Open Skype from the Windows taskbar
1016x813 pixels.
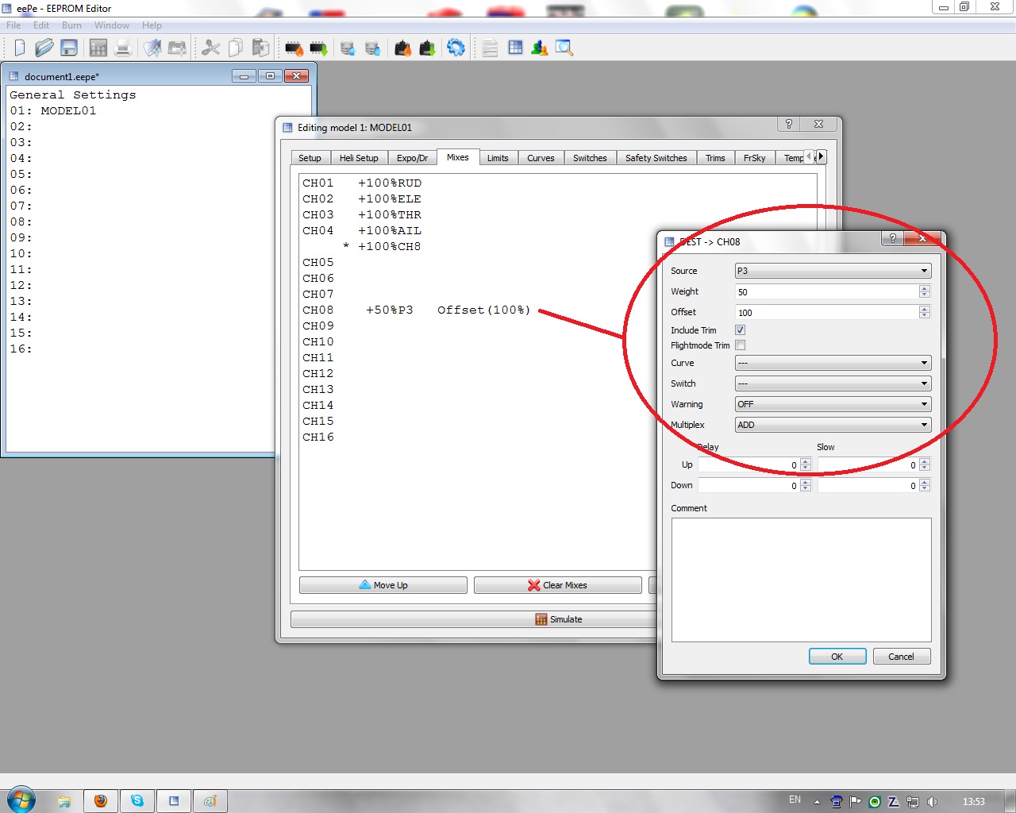click(x=137, y=801)
